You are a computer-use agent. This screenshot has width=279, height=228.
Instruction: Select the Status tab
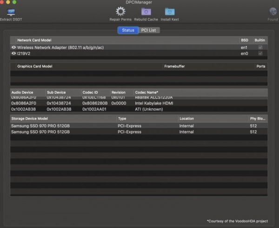coord(128,30)
